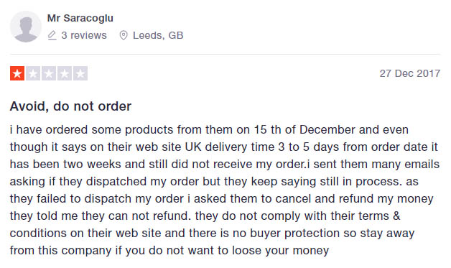Click the third grey rating star
The image size is (451, 268).
pyautogui.click(x=49, y=73)
